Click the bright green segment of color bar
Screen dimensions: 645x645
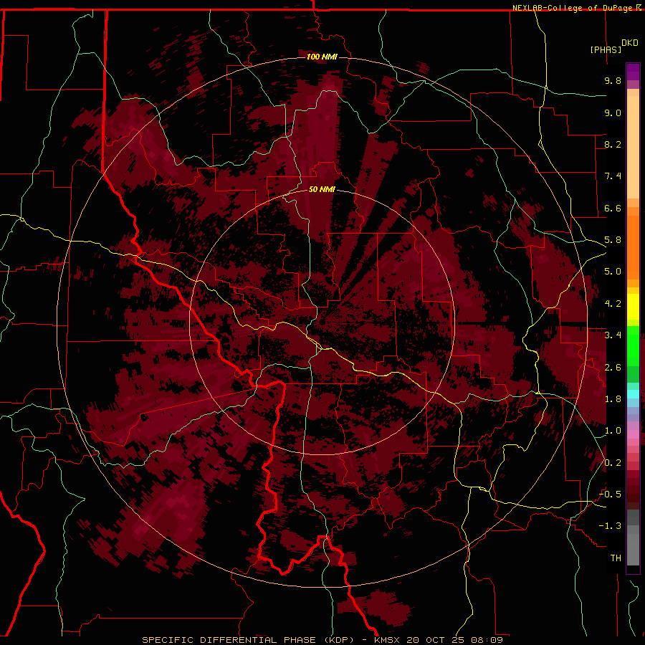(x=633, y=346)
